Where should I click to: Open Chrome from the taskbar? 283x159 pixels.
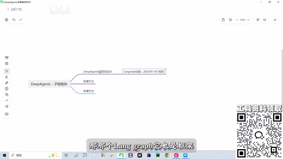click(x=167, y=155)
